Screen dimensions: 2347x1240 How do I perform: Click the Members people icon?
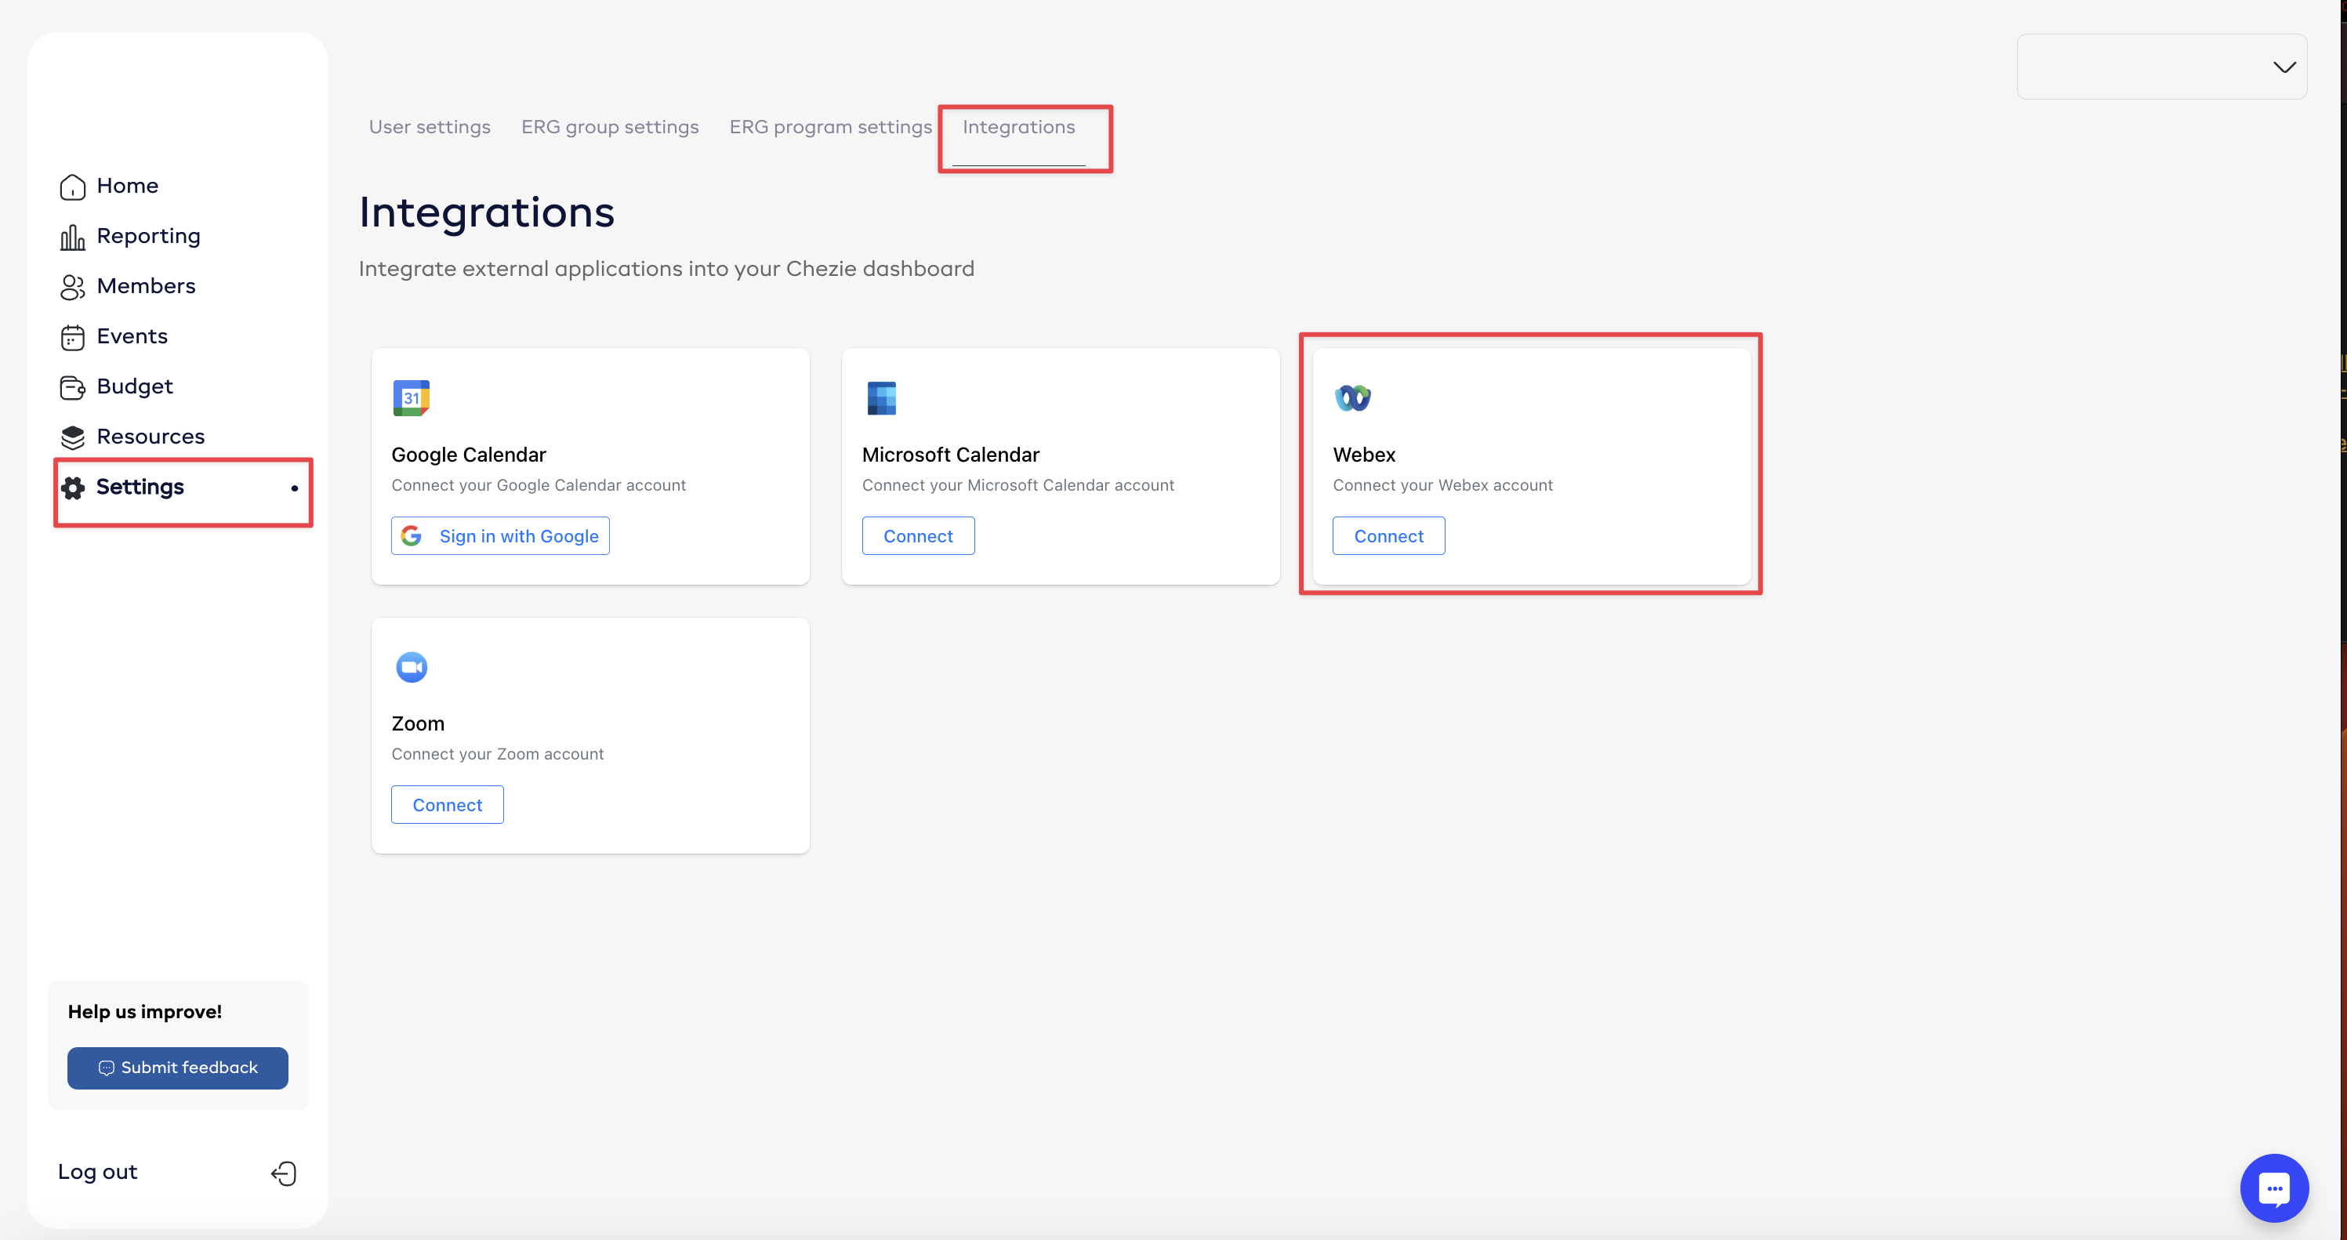[72, 287]
